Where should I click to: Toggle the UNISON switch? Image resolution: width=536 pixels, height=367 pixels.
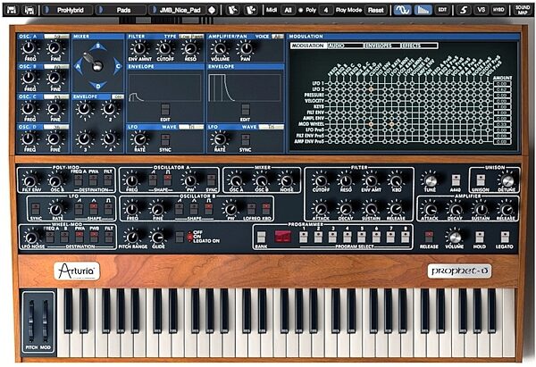(x=481, y=179)
